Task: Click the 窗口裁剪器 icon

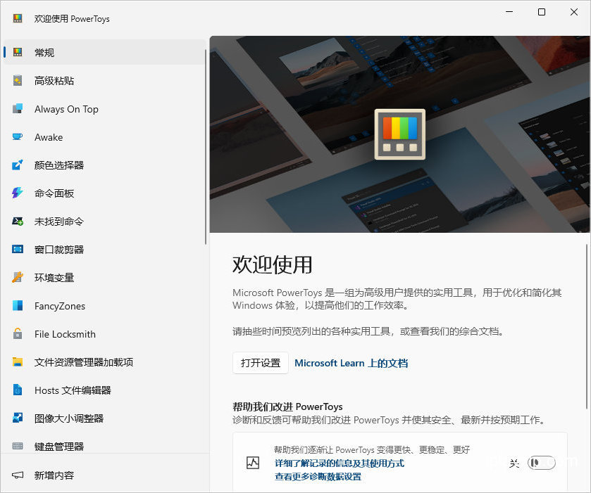Action: click(18, 249)
